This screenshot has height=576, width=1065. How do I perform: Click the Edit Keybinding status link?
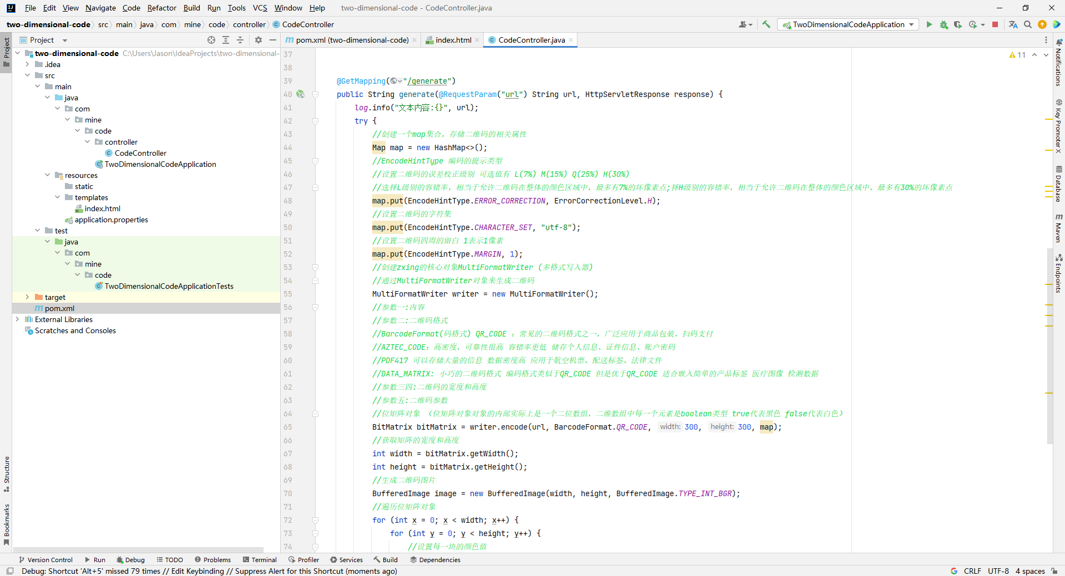point(197,571)
